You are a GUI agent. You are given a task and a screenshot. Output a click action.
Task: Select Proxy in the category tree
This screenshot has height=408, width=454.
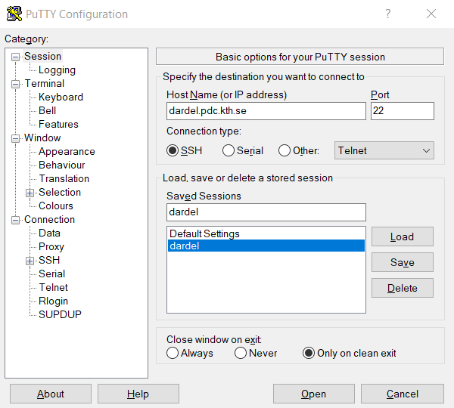tap(51, 246)
